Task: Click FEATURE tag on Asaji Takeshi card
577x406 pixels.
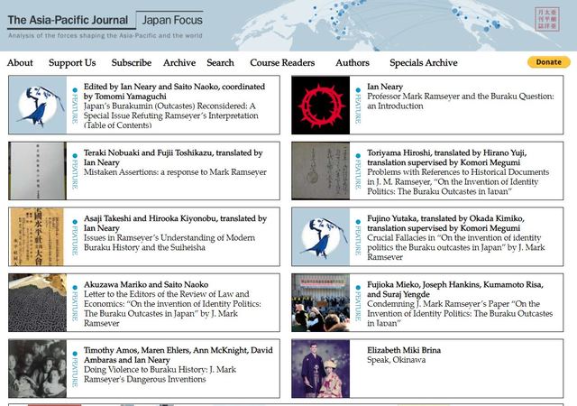Action: tap(75, 237)
